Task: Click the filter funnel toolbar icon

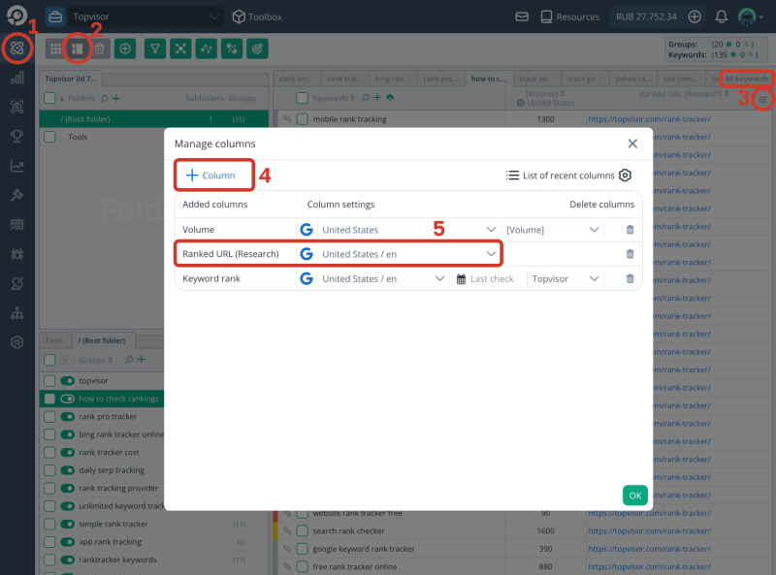Action: pos(154,48)
